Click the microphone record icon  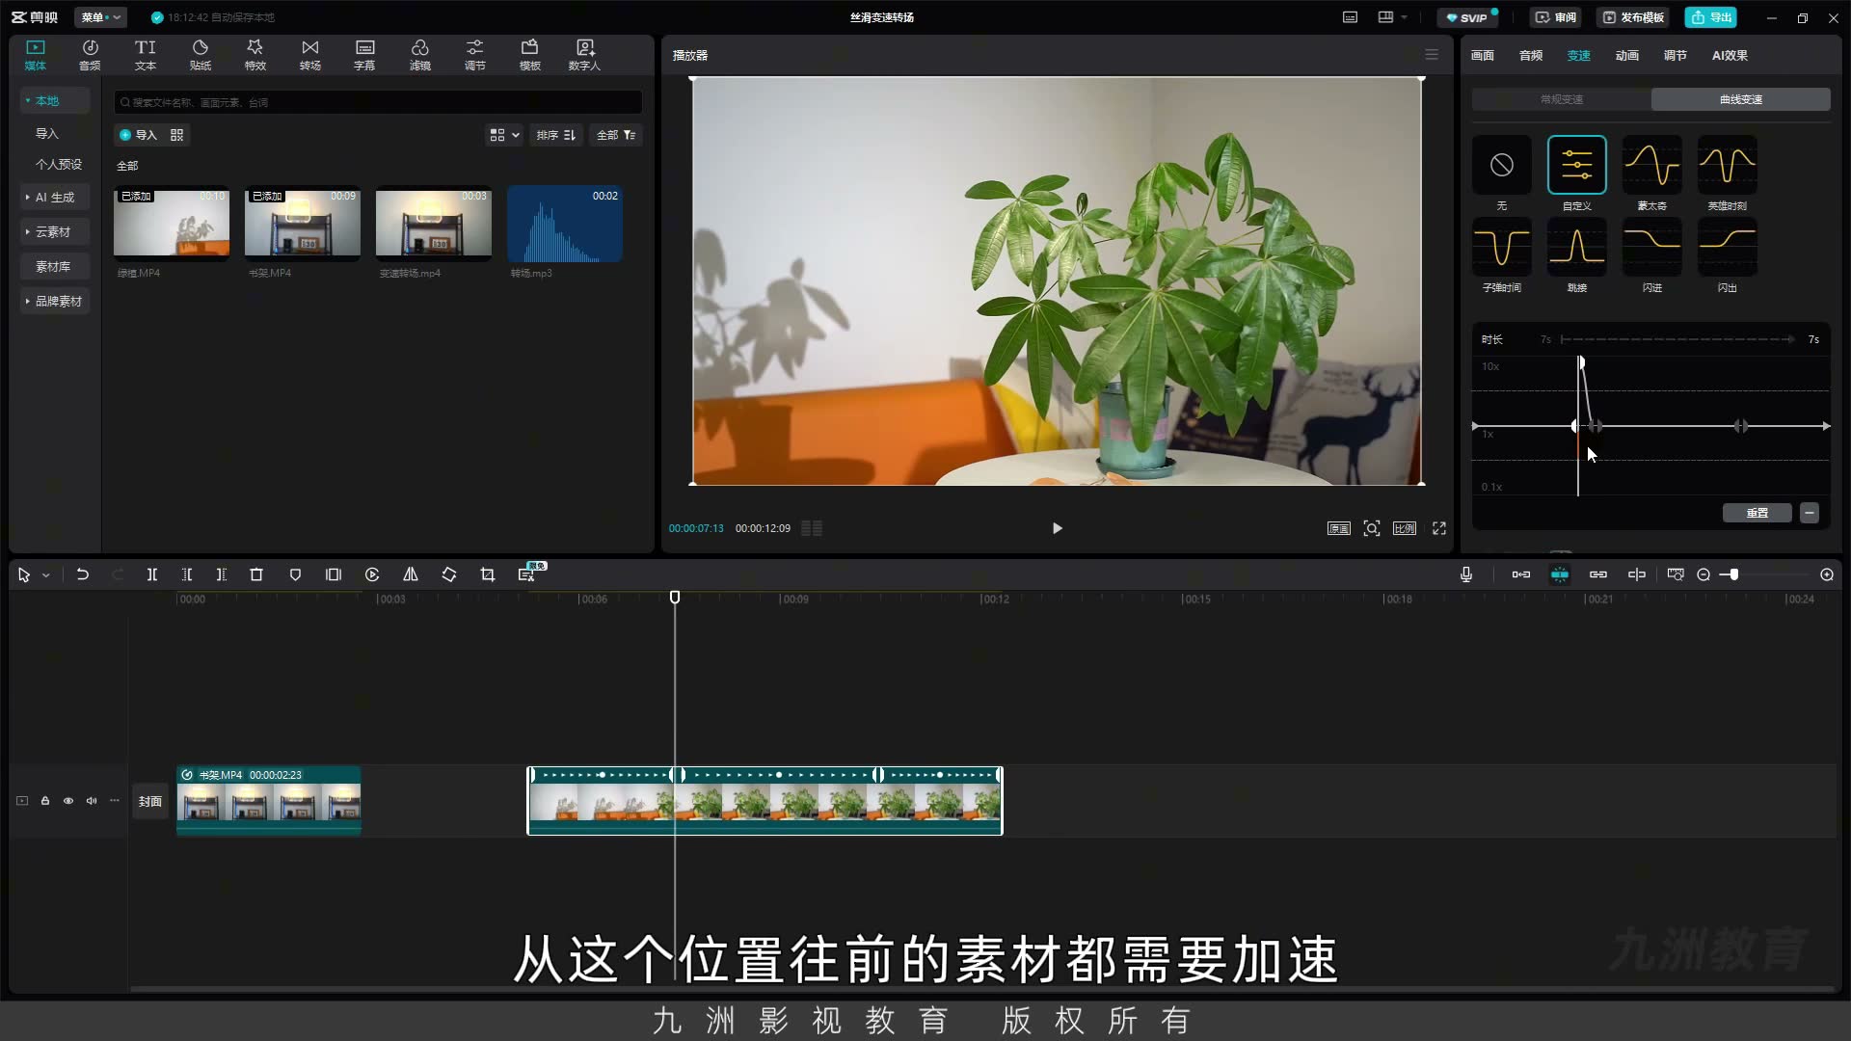pos(1466,574)
